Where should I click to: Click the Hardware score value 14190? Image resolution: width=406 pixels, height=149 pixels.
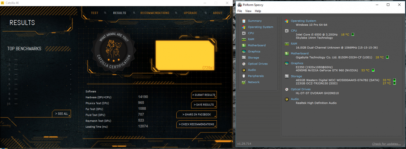(x=143, y=97)
